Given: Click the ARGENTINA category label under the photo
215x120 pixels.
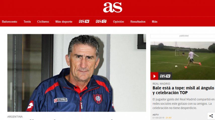Looking at the screenshot, I should 15,117.
